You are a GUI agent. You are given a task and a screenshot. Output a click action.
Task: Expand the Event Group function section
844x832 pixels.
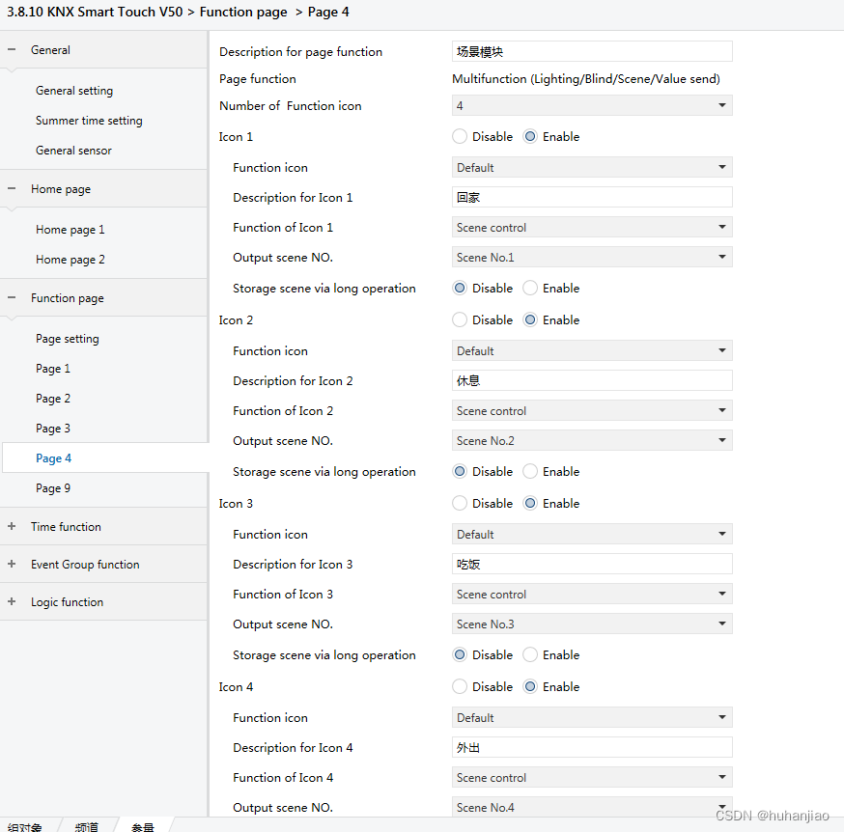point(12,565)
